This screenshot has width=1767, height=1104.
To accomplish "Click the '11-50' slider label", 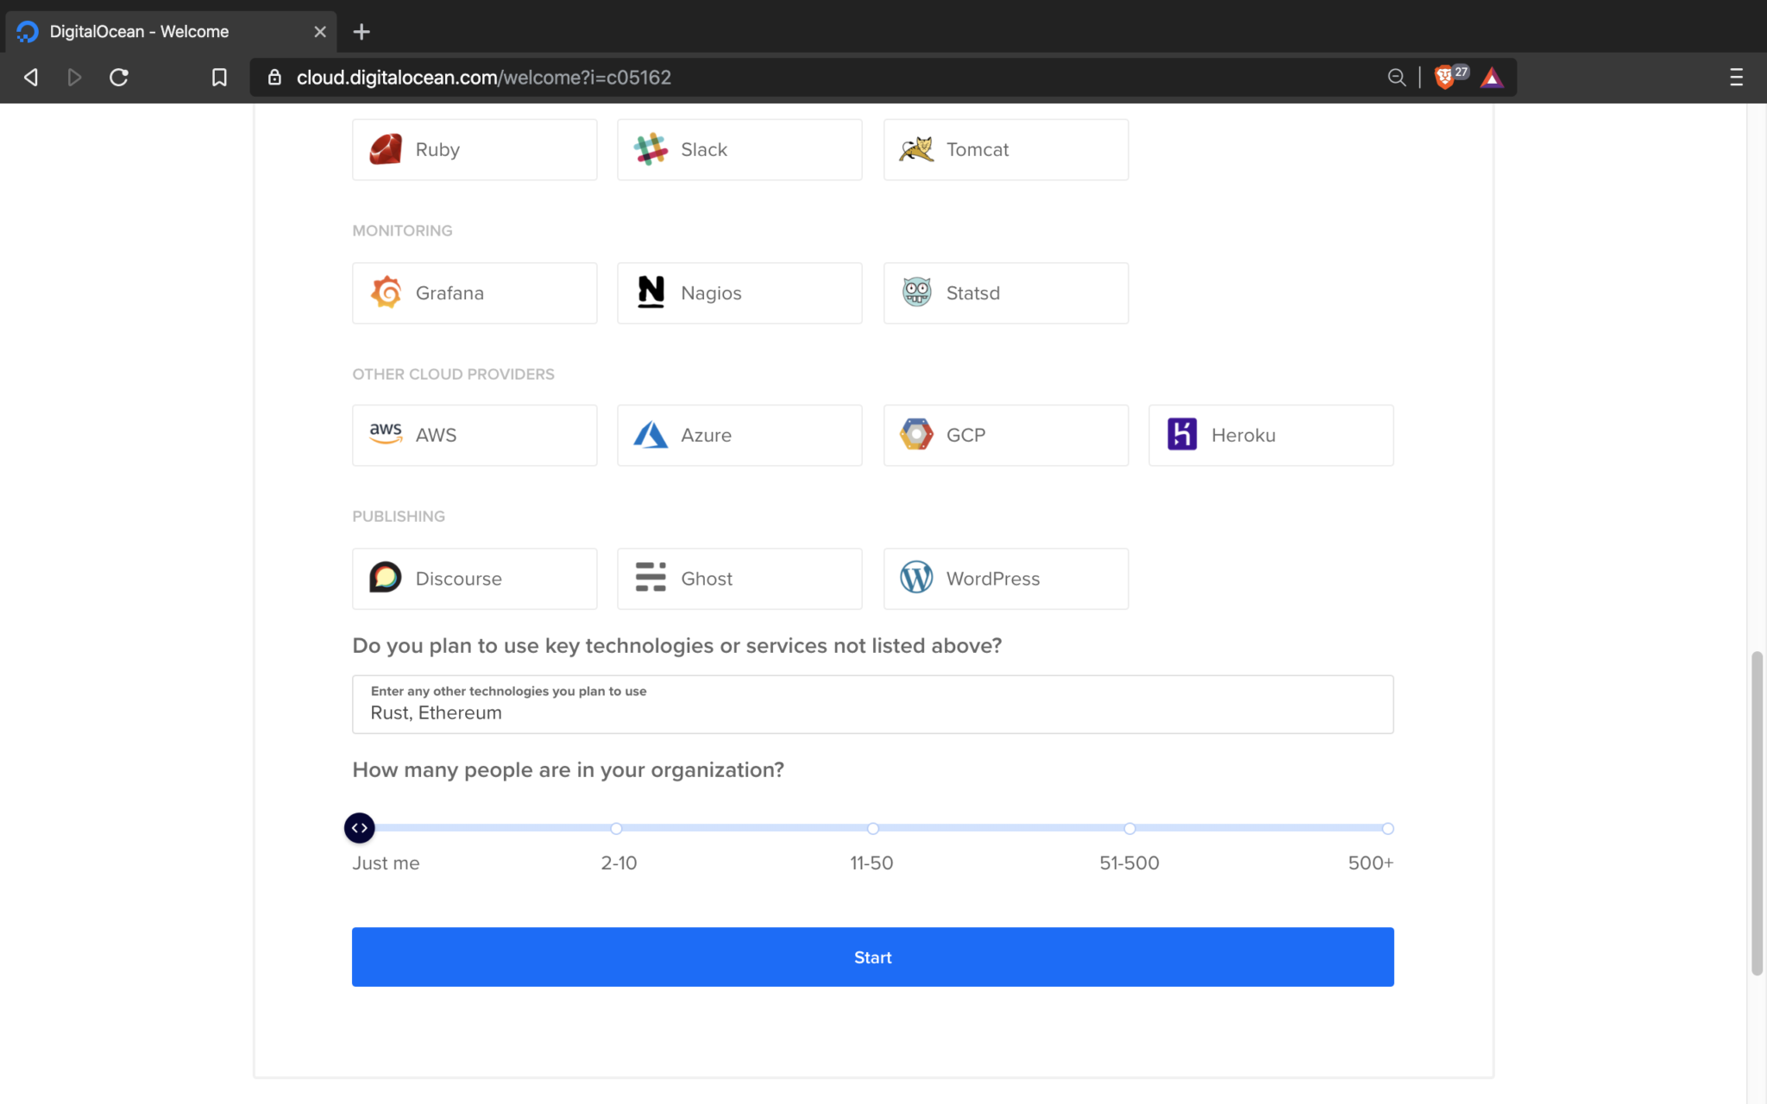I will point(871,863).
